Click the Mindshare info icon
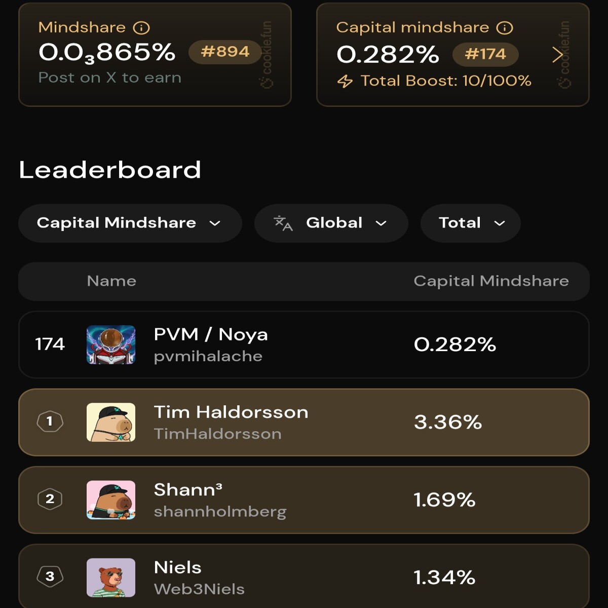The image size is (608, 608). (141, 28)
